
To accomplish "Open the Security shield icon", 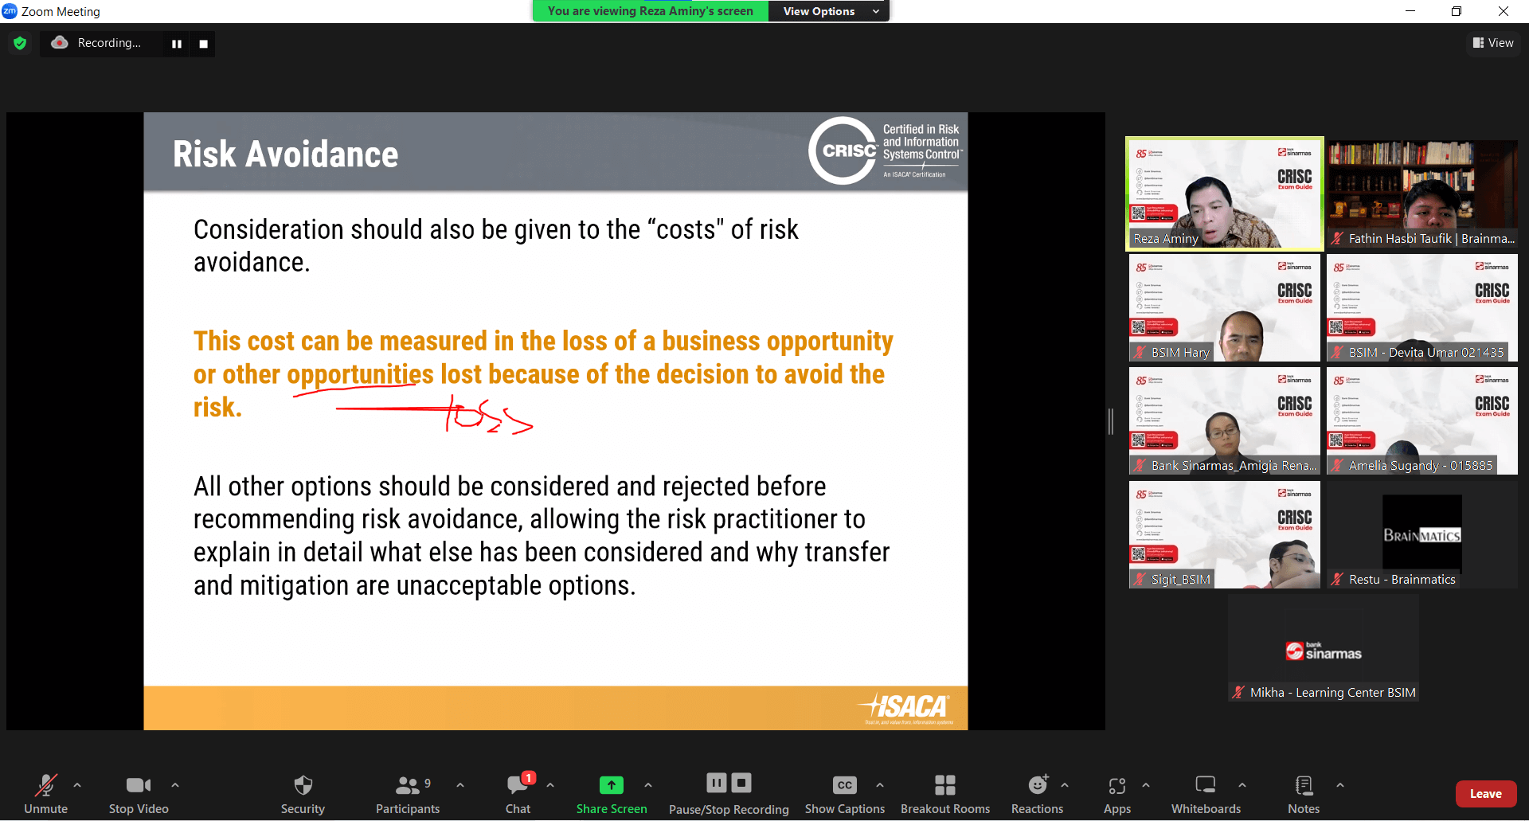I will point(303,786).
